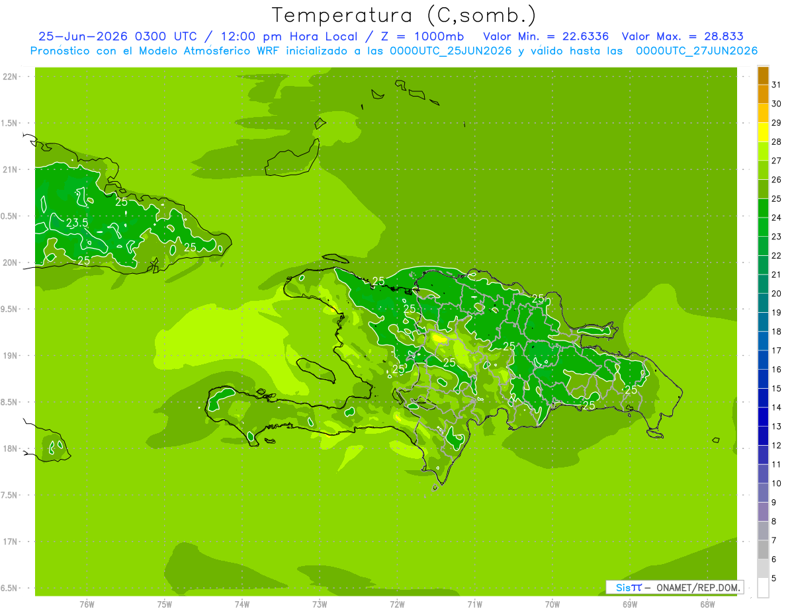Click the legend value '28'
Screen dimensions: 794x613
pos(776,142)
